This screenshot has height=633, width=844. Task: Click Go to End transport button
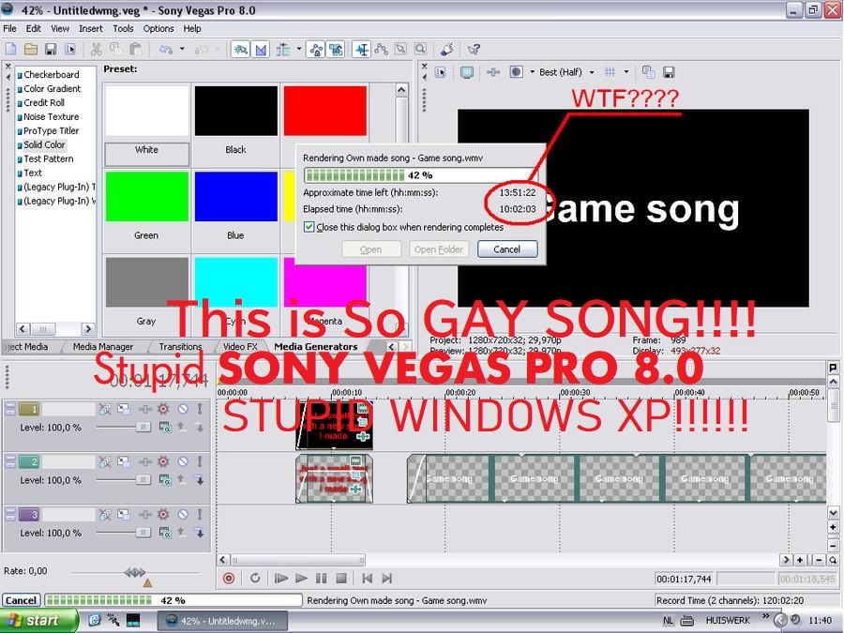(387, 578)
